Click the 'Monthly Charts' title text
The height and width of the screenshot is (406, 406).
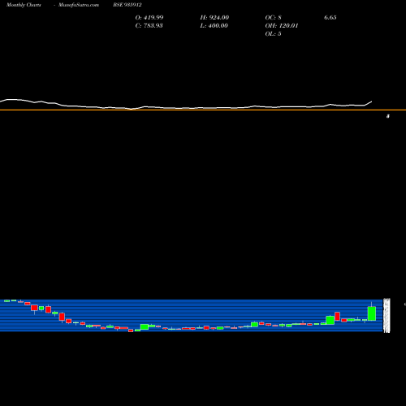(x=24, y=5)
